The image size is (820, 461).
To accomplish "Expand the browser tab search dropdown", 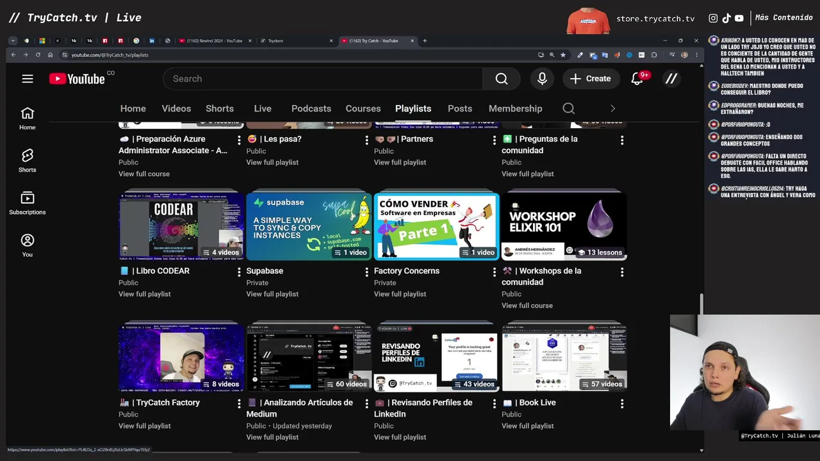I will [x=12, y=40].
